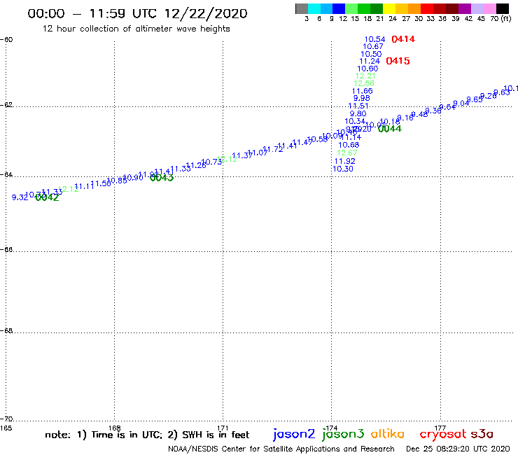The height and width of the screenshot is (455, 518).
Task: Click the wave height value '11.24'
Action: (x=370, y=61)
